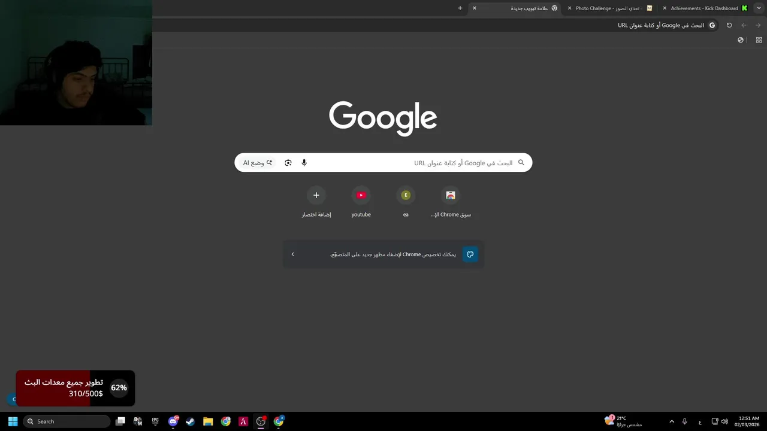This screenshot has height=431, width=767.
Task: Expand the tab search dropdown arrow
Action: click(x=759, y=8)
